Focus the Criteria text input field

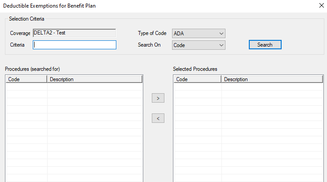tap(75, 45)
